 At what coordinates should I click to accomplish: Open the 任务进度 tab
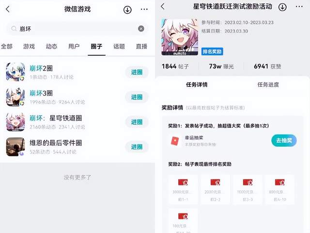[268, 85]
